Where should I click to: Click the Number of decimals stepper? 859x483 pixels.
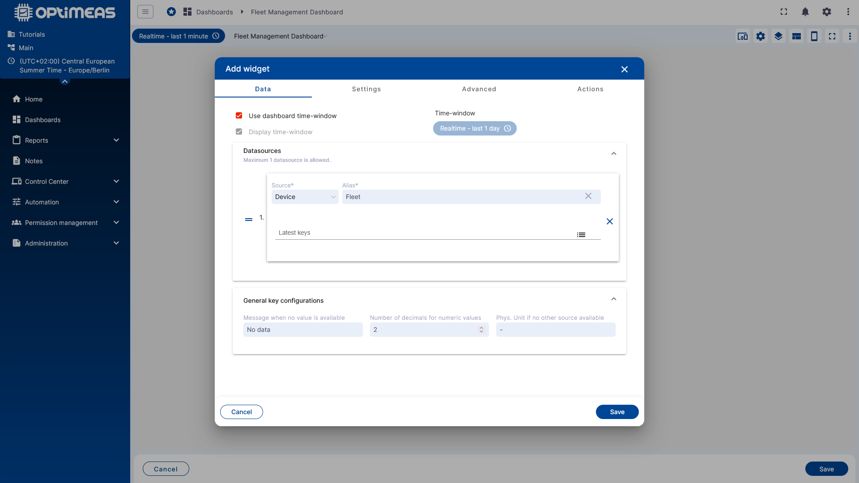pyautogui.click(x=481, y=330)
